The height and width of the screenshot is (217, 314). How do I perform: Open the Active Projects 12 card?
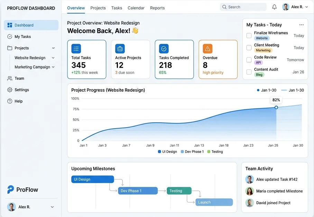tap(131, 59)
